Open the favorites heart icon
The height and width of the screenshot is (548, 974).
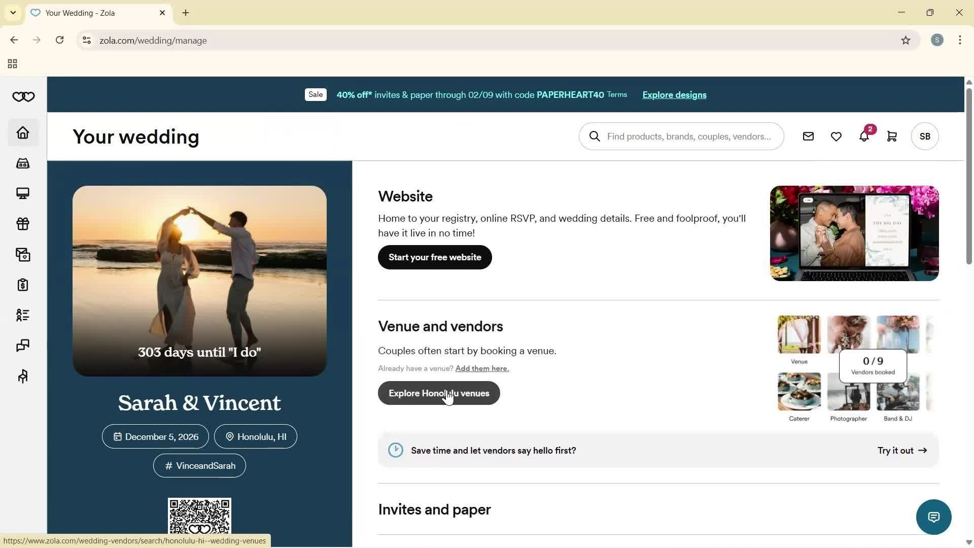click(x=836, y=136)
